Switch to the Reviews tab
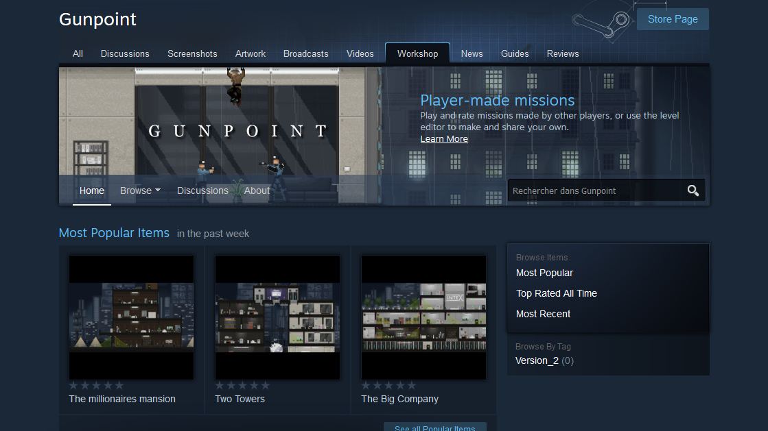The height and width of the screenshot is (431, 768). coord(563,54)
